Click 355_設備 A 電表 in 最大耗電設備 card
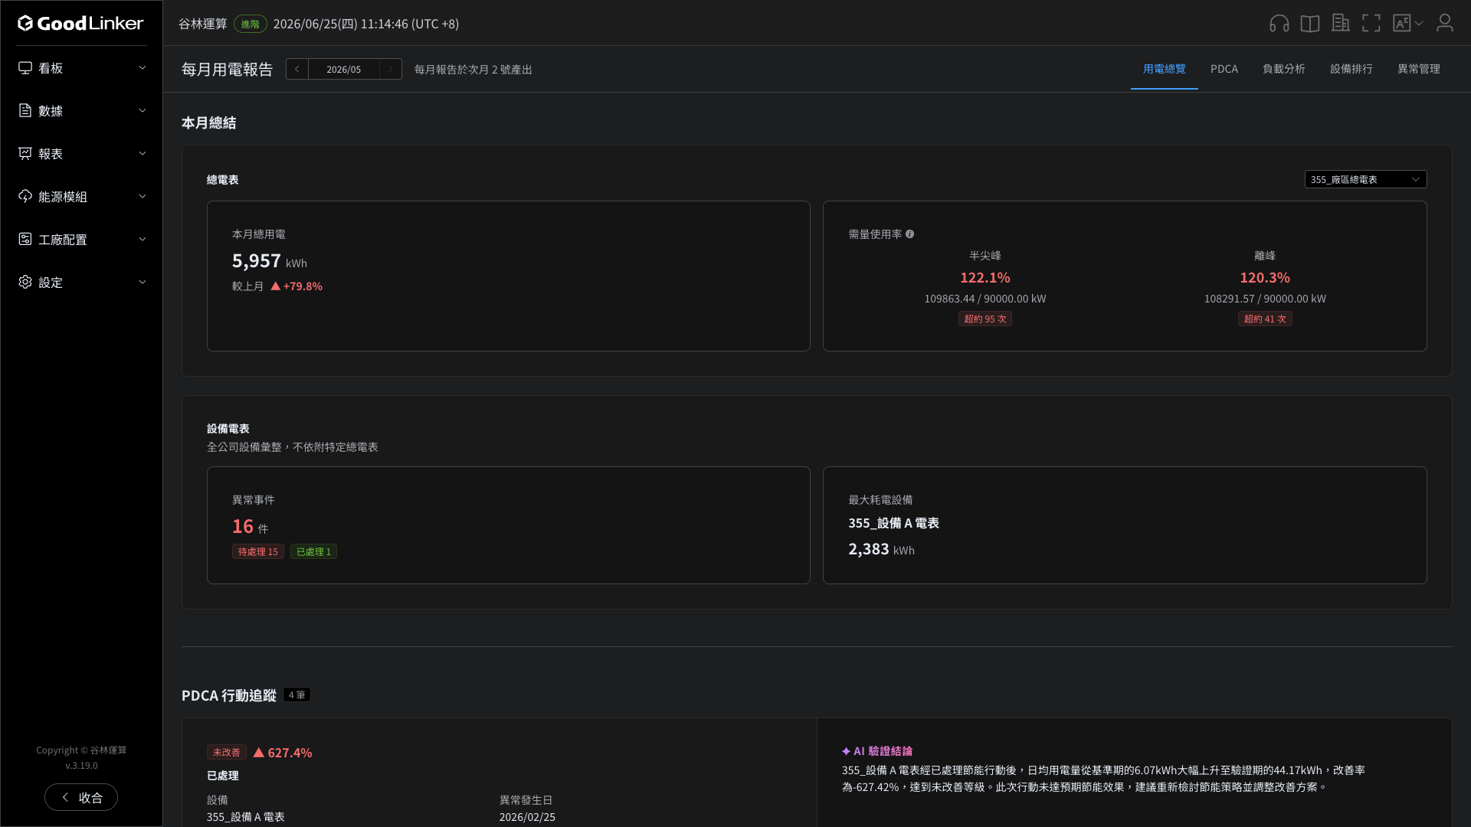The height and width of the screenshot is (827, 1471). pos(893,523)
